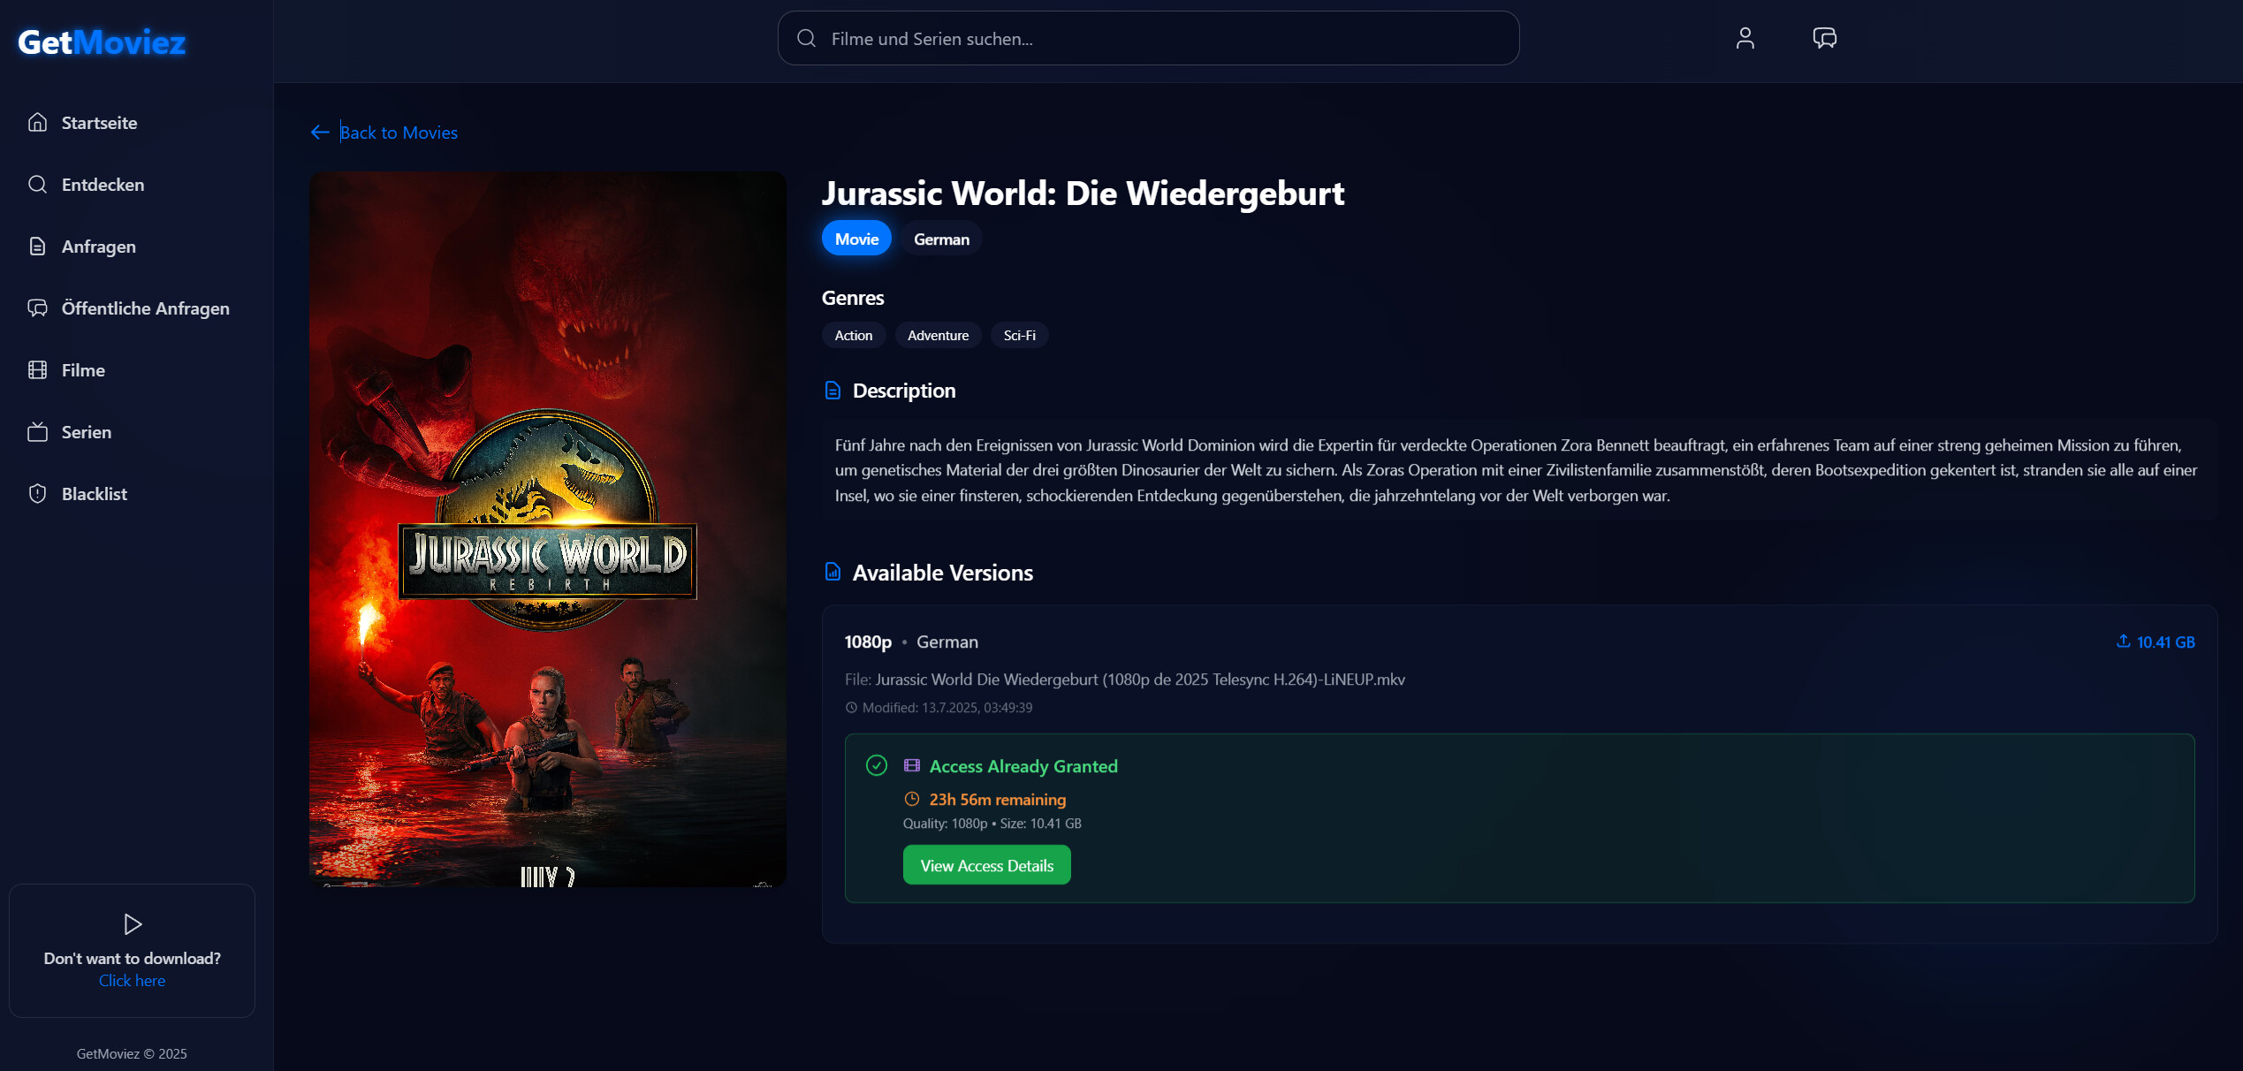This screenshot has height=1071, width=2243.
Task: Open the messages chat icon in header
Action: 1824,38
